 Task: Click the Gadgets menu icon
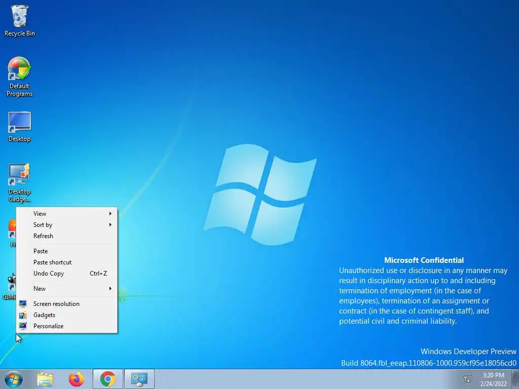click(23, 315)
